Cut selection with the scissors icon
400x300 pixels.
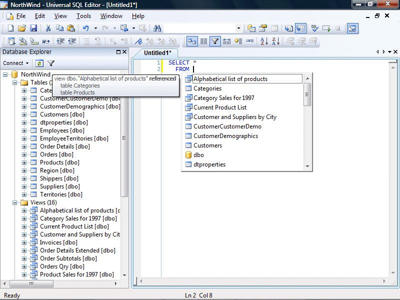(48, 28)
